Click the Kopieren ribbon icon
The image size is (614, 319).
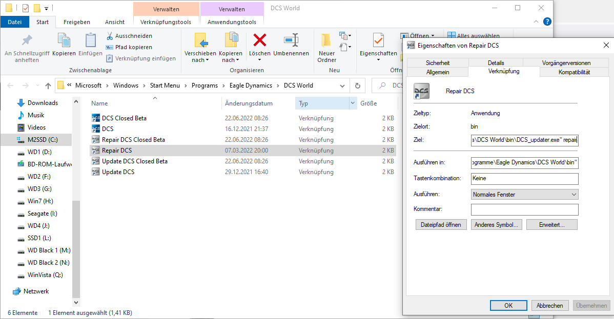click(64, 40)
